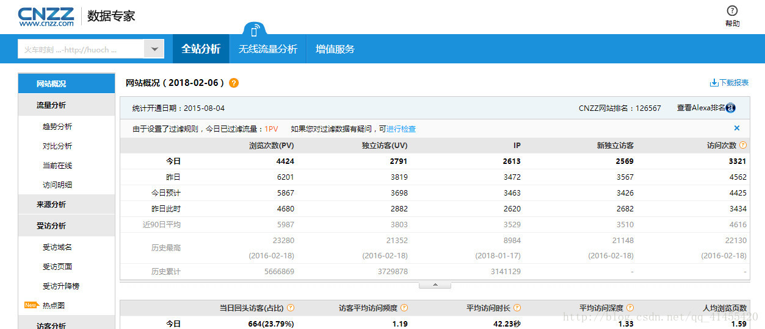This screenshot has width=765, height=329.
Task: Click the 数据专家 title text
Action: [x=111, y=16]
